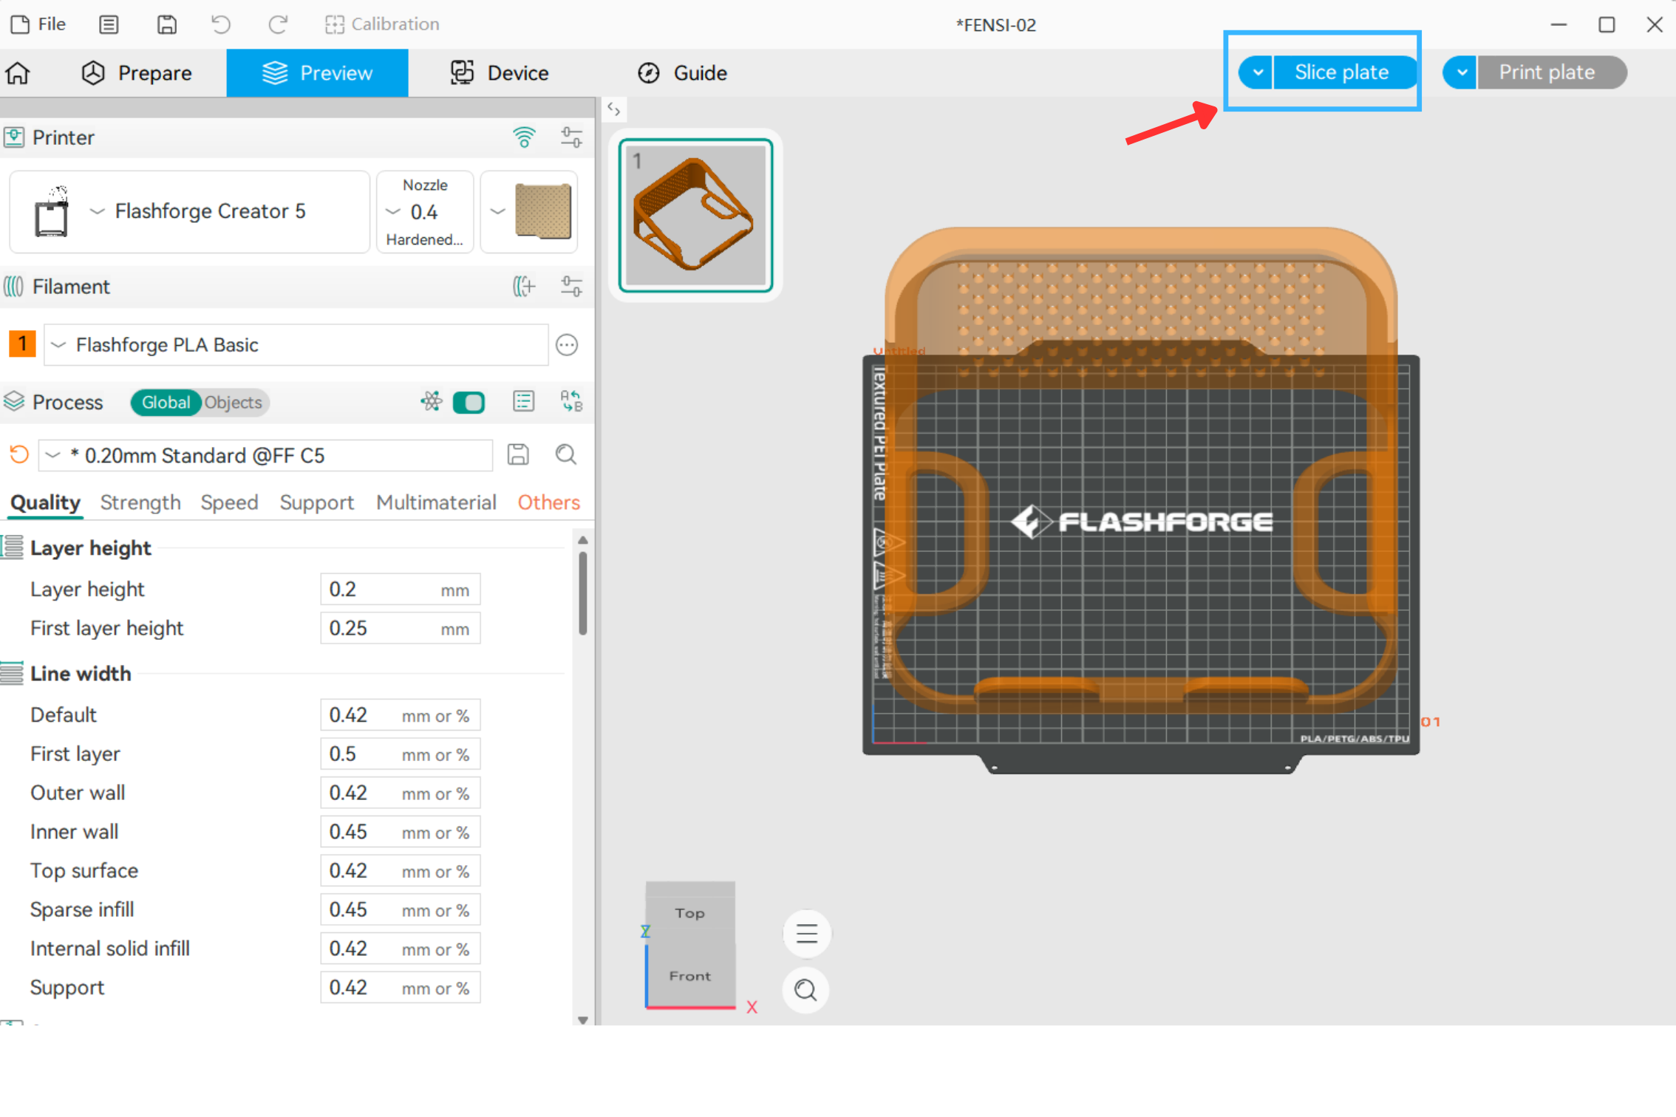
Task: Edit the Outer wall line width field
Action: pyautogui.click(x=400, y=793)
